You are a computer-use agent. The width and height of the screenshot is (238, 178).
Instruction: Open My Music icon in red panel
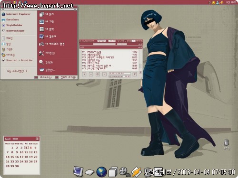[x=41, y=29]
